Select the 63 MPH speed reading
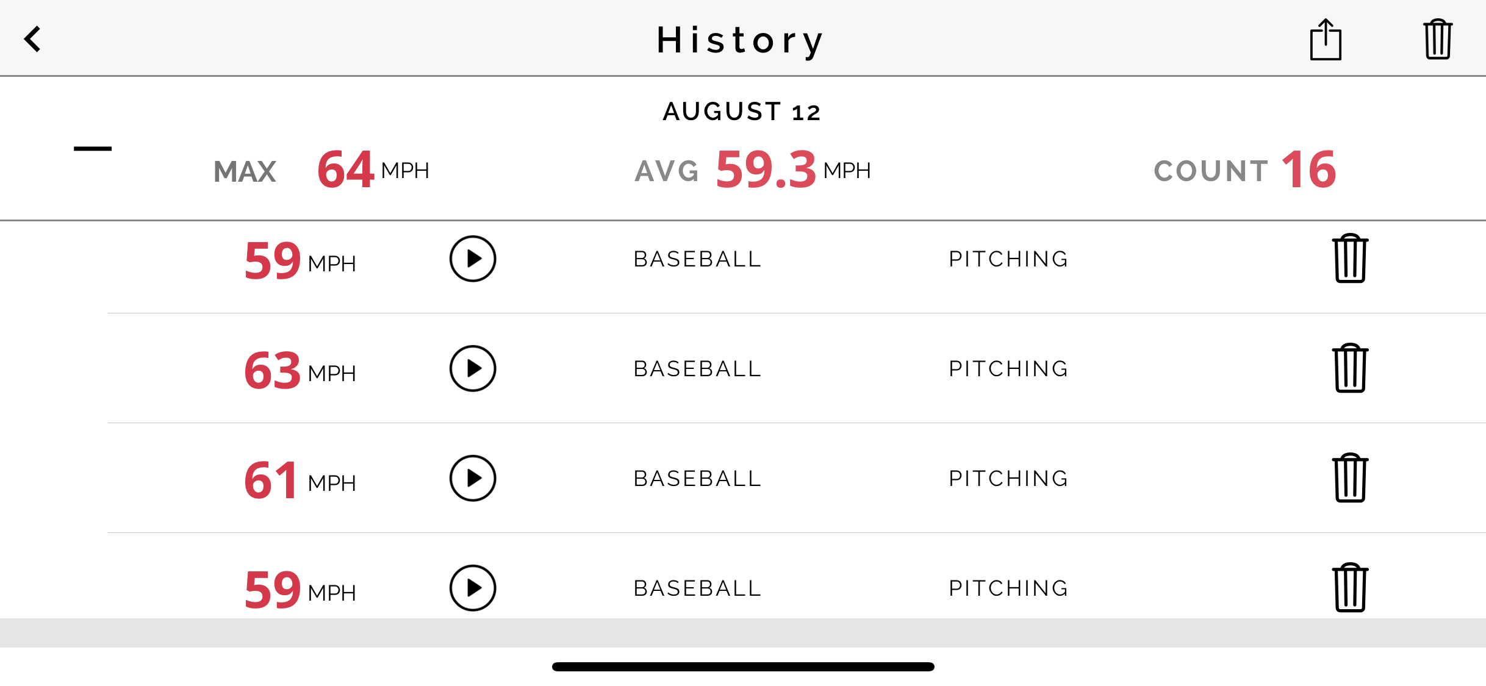 300,370
